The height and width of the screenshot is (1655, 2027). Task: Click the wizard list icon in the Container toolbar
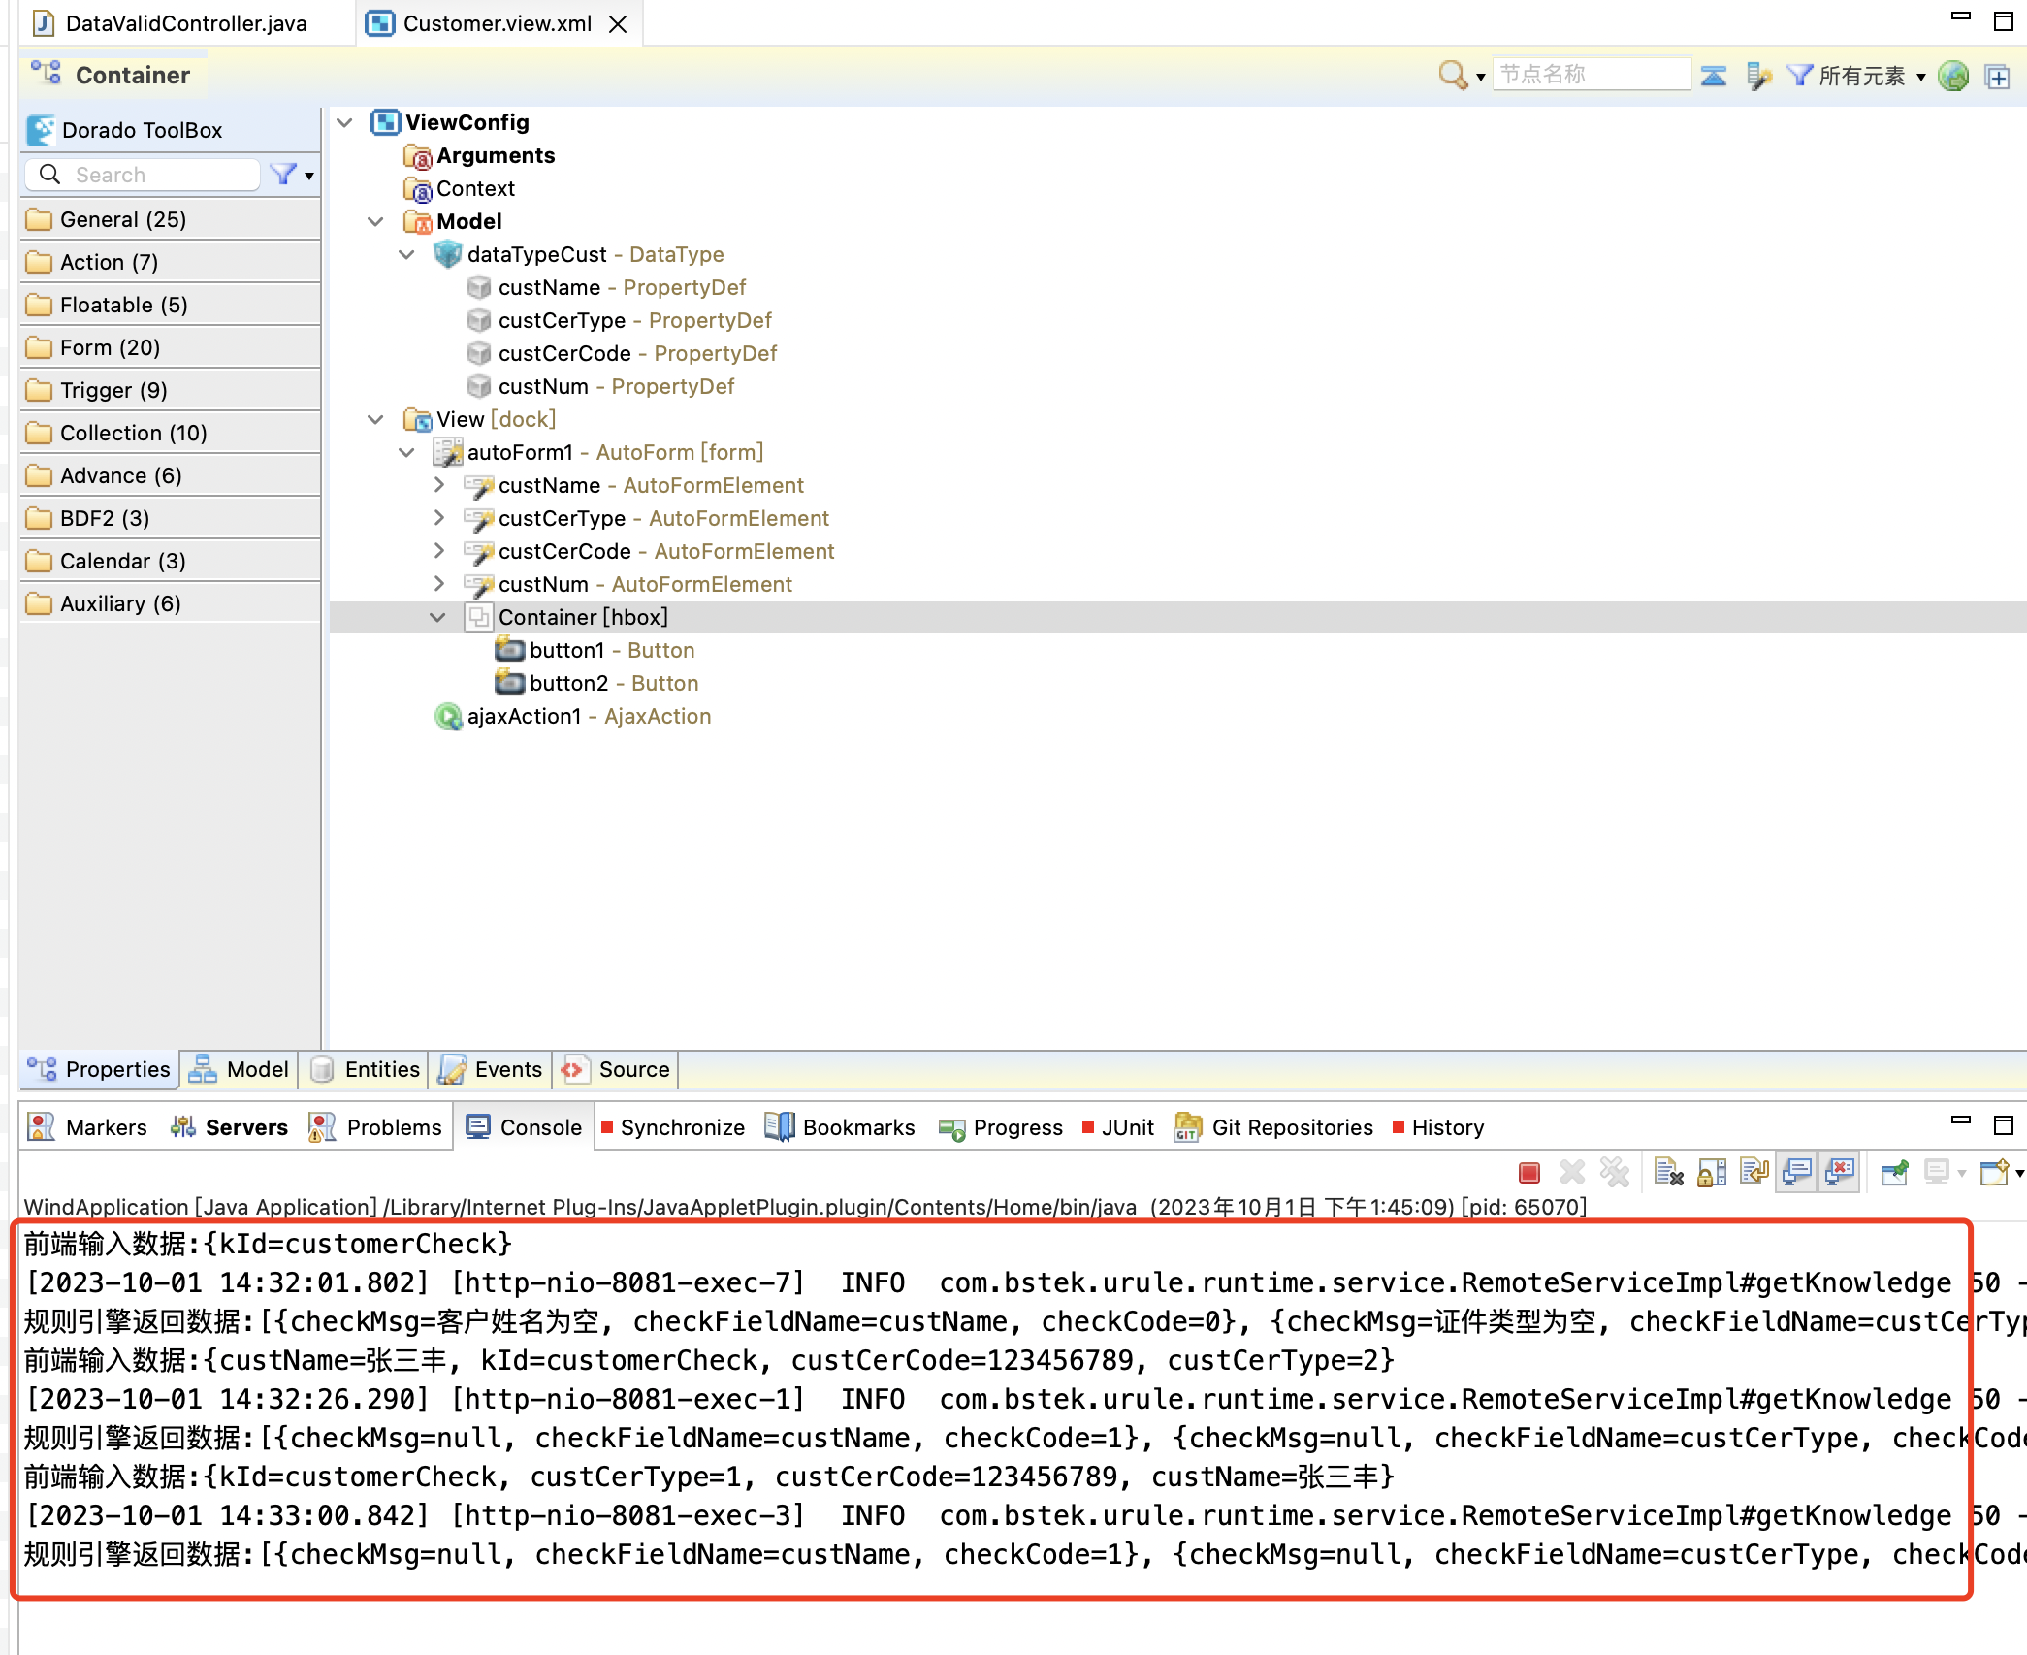click(1758, 76)
